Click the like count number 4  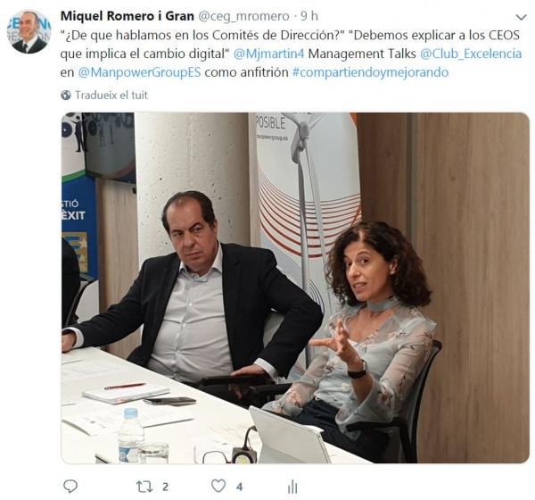(240, 487)
